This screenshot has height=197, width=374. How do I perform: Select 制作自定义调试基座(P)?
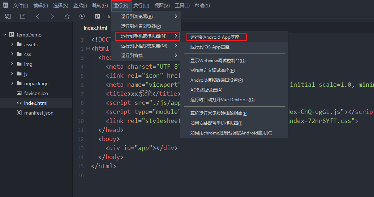(x=234, y=70)
